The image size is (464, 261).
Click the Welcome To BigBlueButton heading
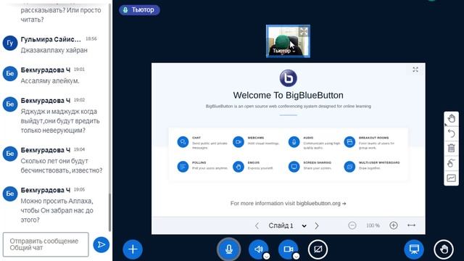point(289,95)
